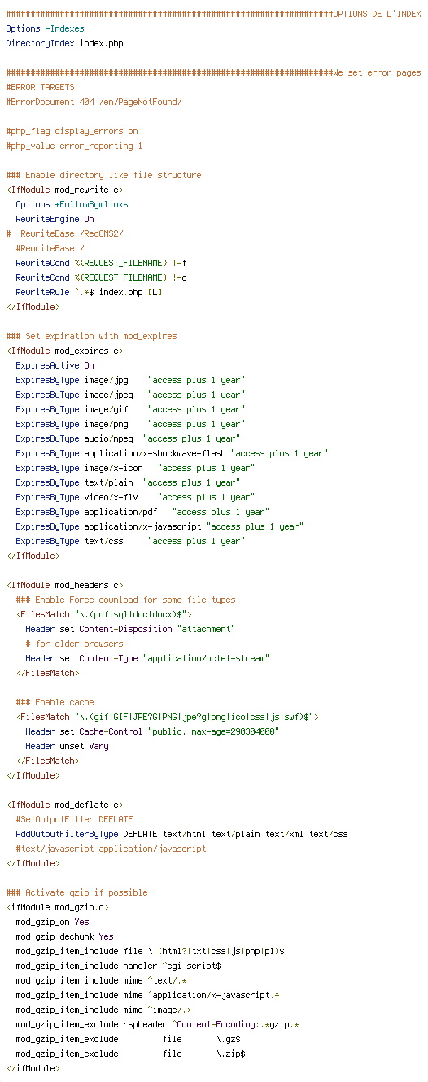The image size is (428, 1082).
Task: Click 'RewriteEngine On' directive
Action: [55, 219]
